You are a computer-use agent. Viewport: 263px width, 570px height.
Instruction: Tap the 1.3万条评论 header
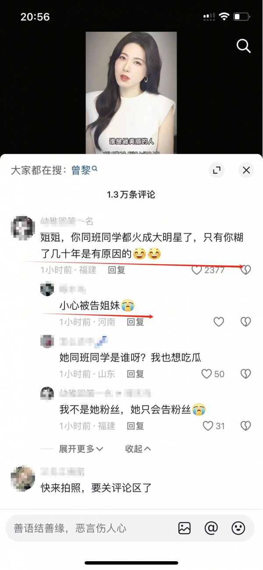(131, 195)
